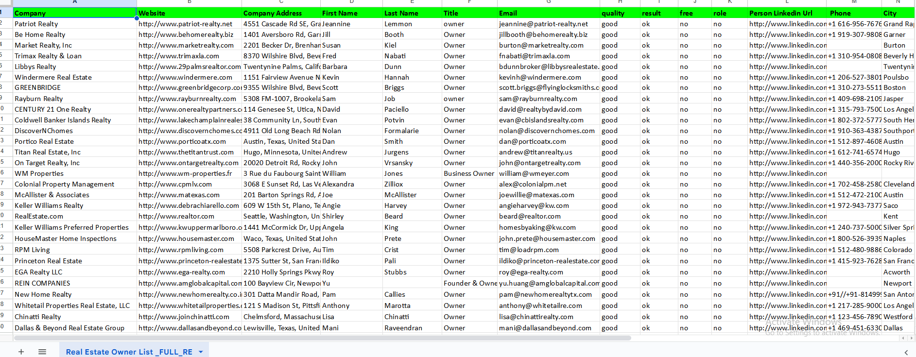Select the Company Address header cell
This screenshot has height=357, width=916.
pos(281,13)
